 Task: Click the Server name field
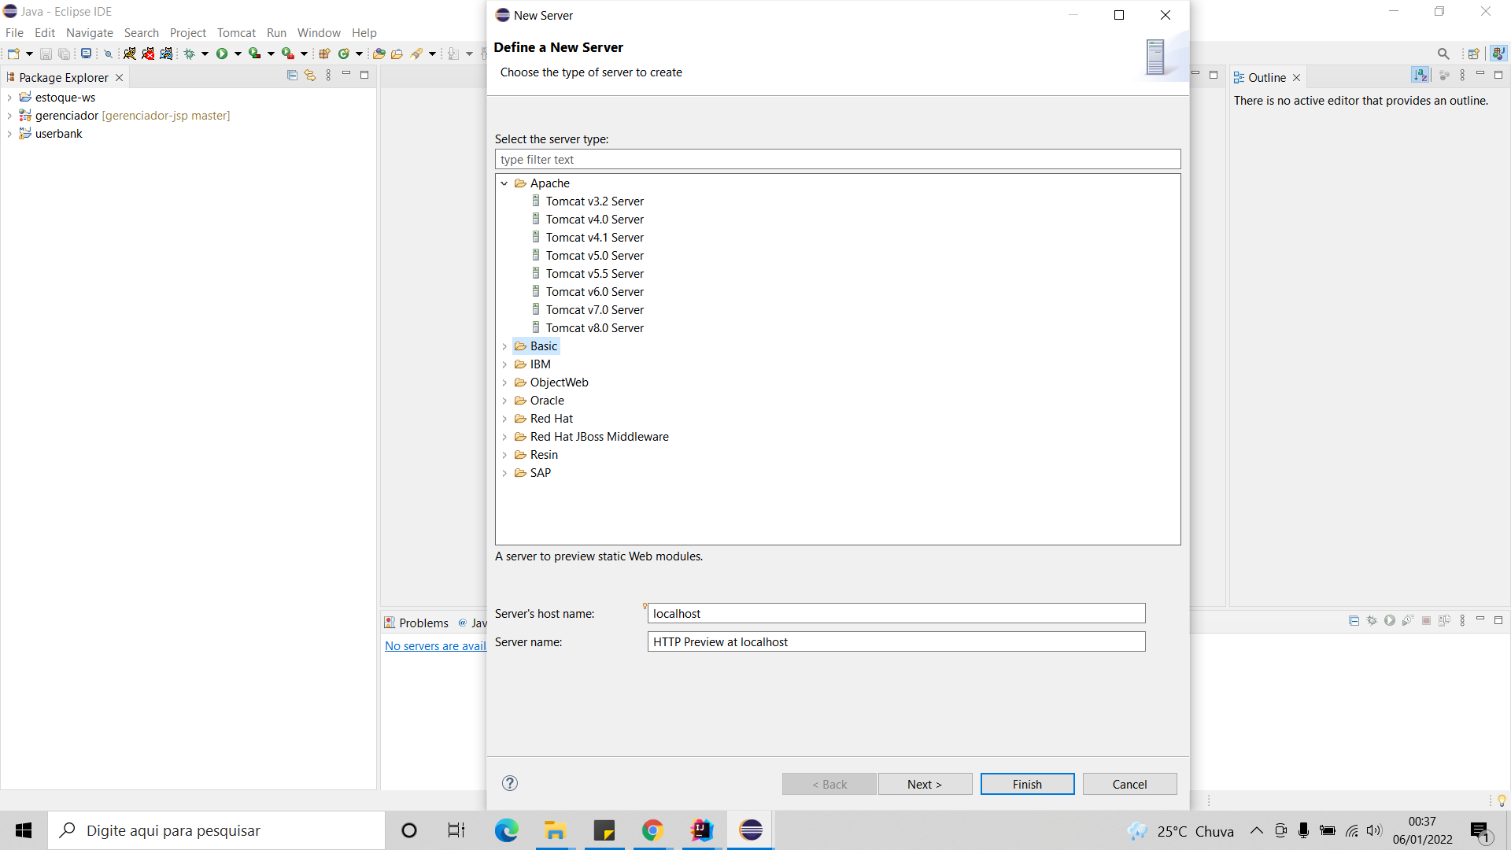tap(896, 641)
